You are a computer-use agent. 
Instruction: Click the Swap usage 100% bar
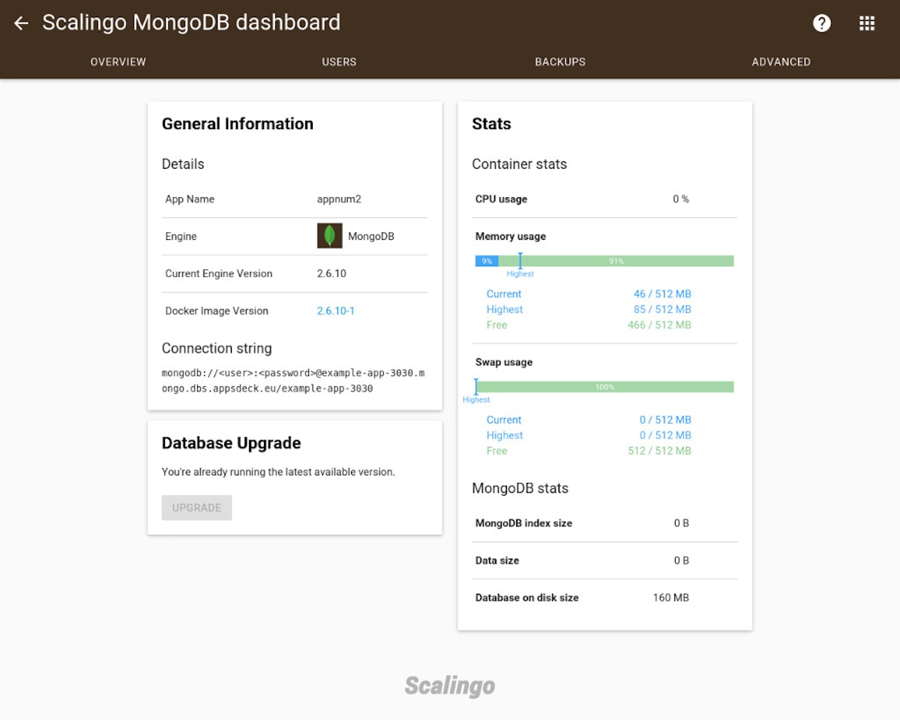click(604, 387)
